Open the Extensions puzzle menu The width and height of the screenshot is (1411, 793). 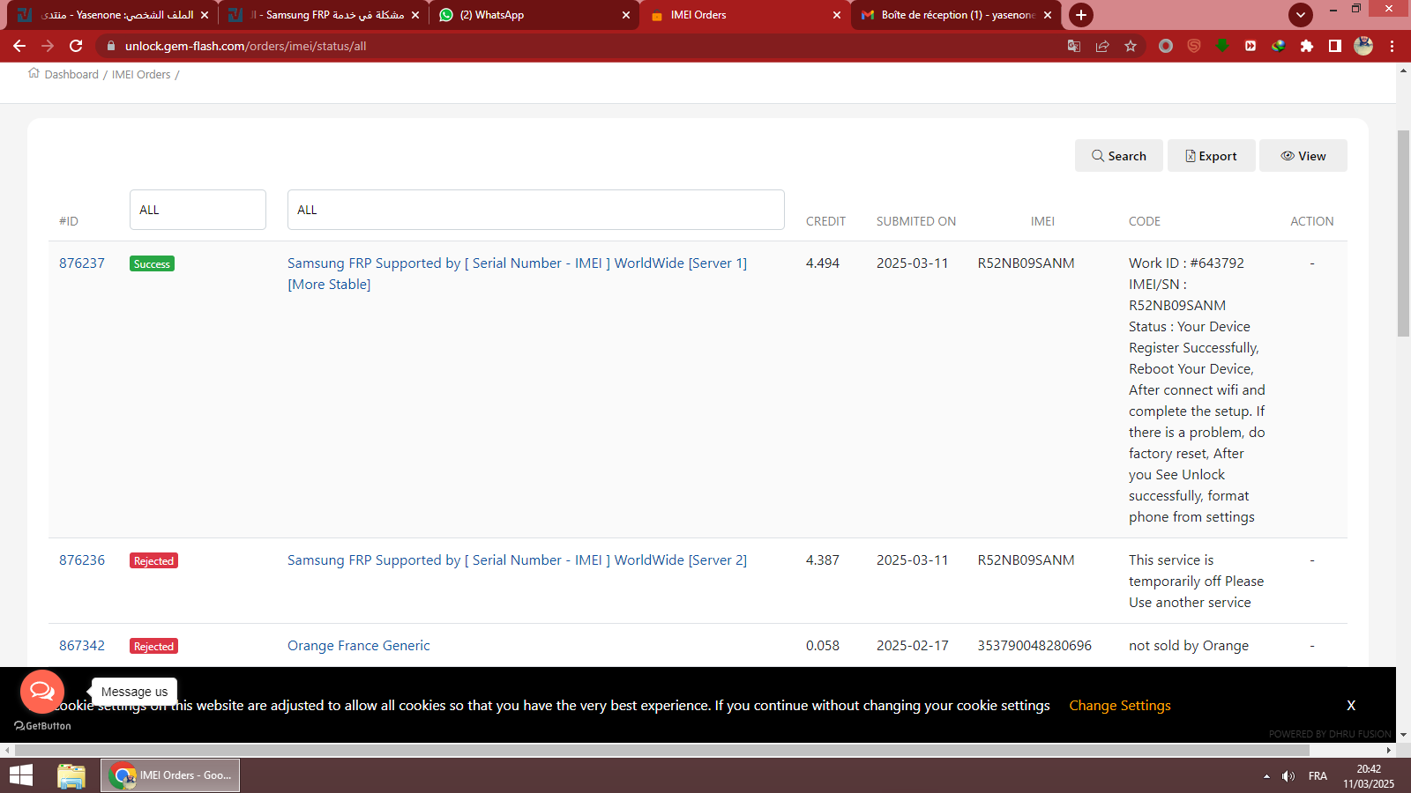point(1307,46)
